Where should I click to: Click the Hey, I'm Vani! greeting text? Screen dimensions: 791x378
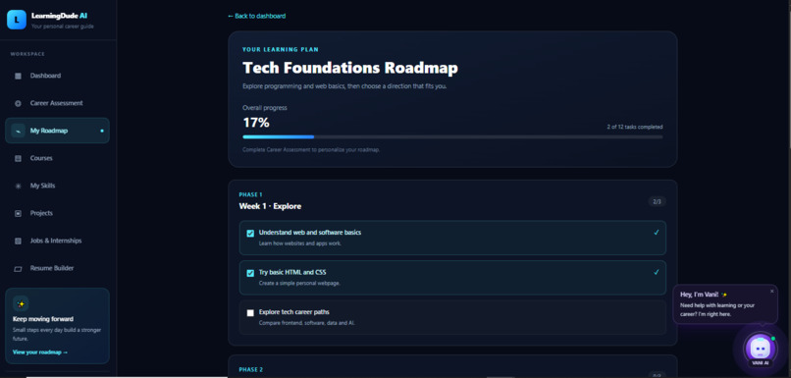pyautogui.click(x=700, y=295)
